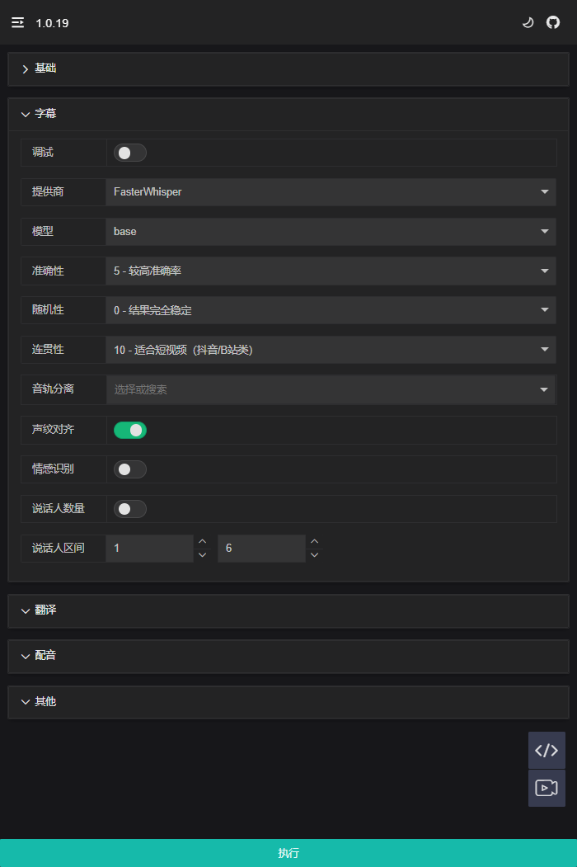Decrease the first 说话人区间 value
The height and width of the screenshot is (867, 577).
coord(203,555)
